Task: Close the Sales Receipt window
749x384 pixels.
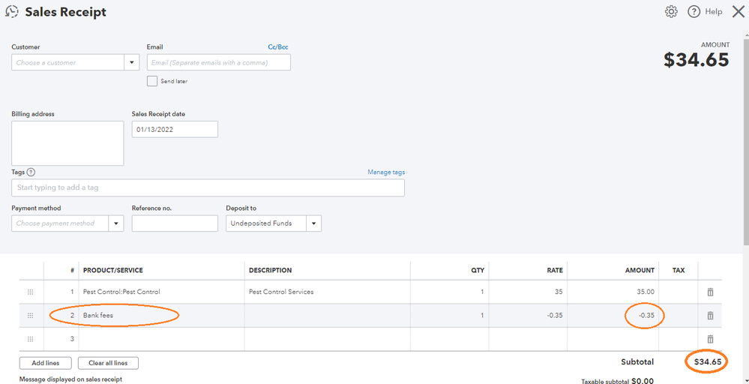Action: pyautogui.click(x=738, y=11)
